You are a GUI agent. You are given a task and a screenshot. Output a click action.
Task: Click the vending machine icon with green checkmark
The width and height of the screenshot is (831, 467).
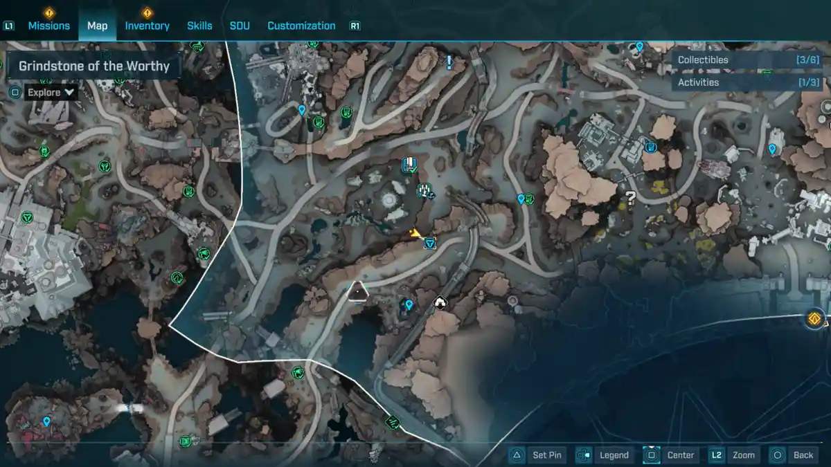(410, 165)
